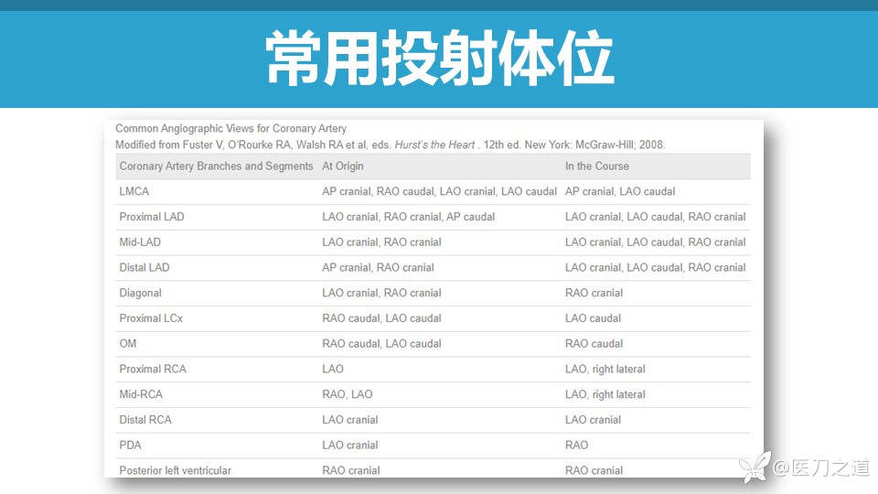Click the Proximal LAD row label
The width and height of the screenshot is (878, 494).
point(151,217)
